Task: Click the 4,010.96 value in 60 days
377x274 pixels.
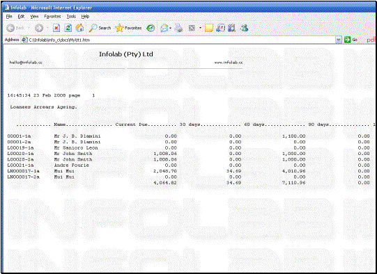Action: (x=294, y=171)
